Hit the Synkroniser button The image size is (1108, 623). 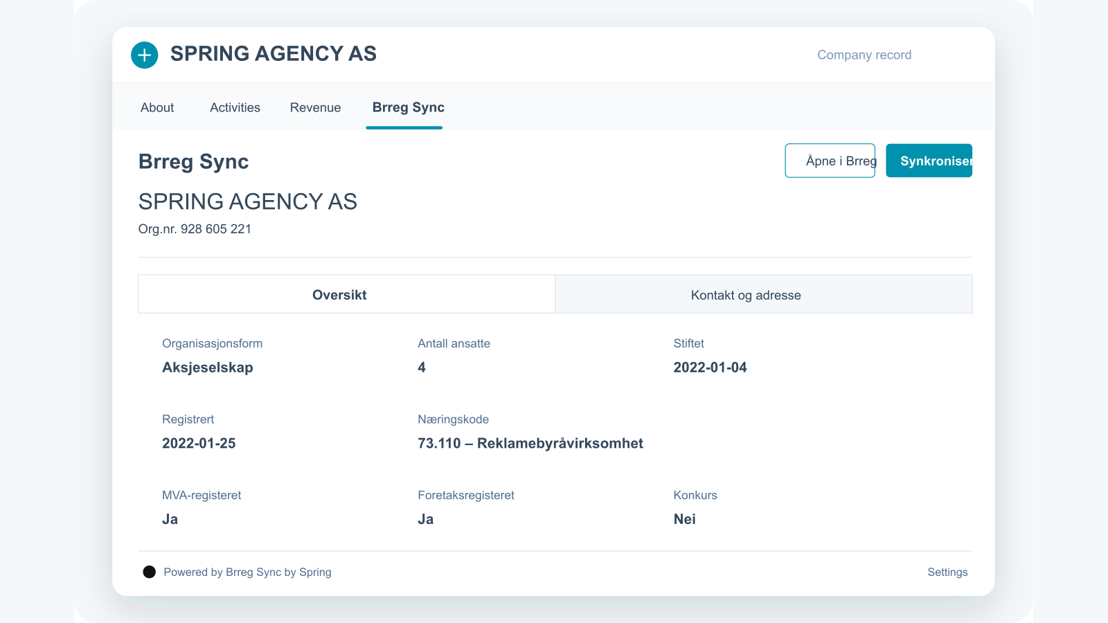[x=929, y=161]
